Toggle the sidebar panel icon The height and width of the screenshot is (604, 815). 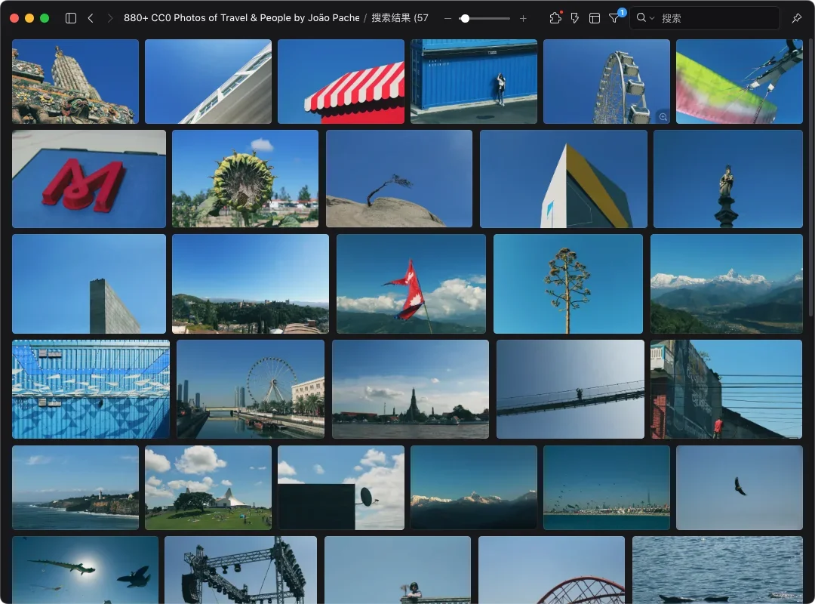(71, 18)
